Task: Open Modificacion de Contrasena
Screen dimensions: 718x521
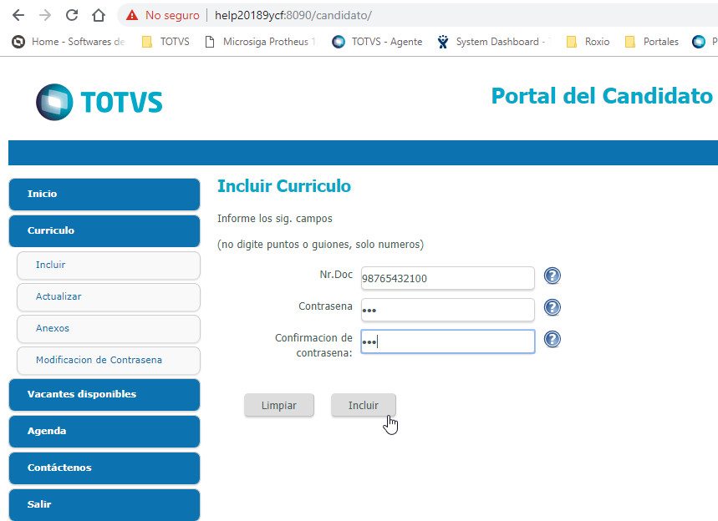Action: [109, 361]
